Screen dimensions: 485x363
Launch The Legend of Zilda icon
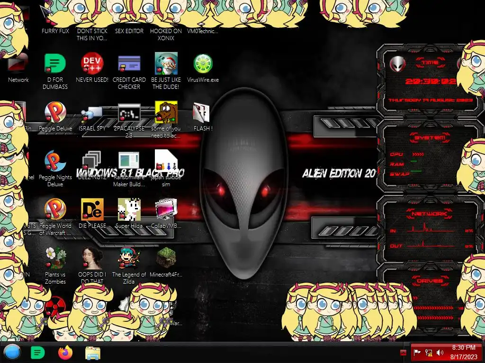tap(129, 258)
